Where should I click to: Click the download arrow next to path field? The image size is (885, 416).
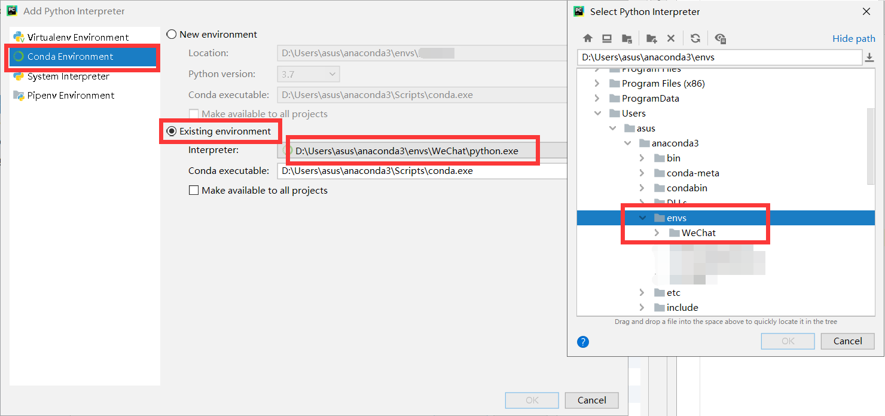(871, 57)
